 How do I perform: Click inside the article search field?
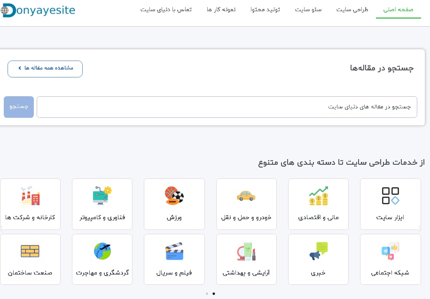[227, 107]
